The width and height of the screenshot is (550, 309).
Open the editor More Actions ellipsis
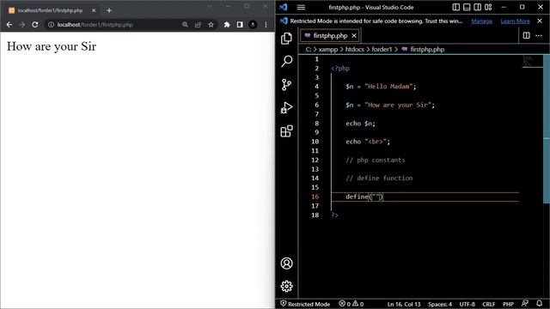point(539,35)
